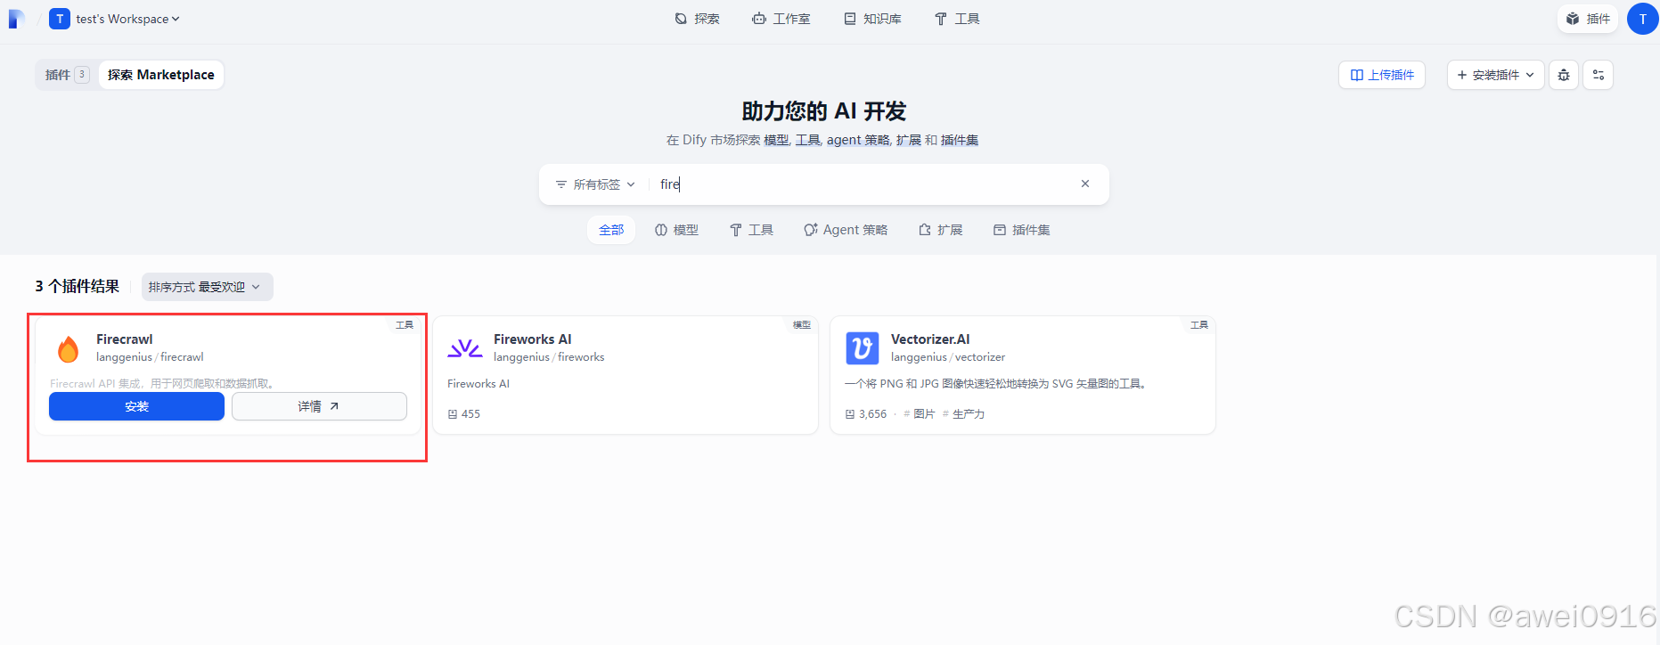Click the Vectorizer.AI logo icon

[862, 348]
